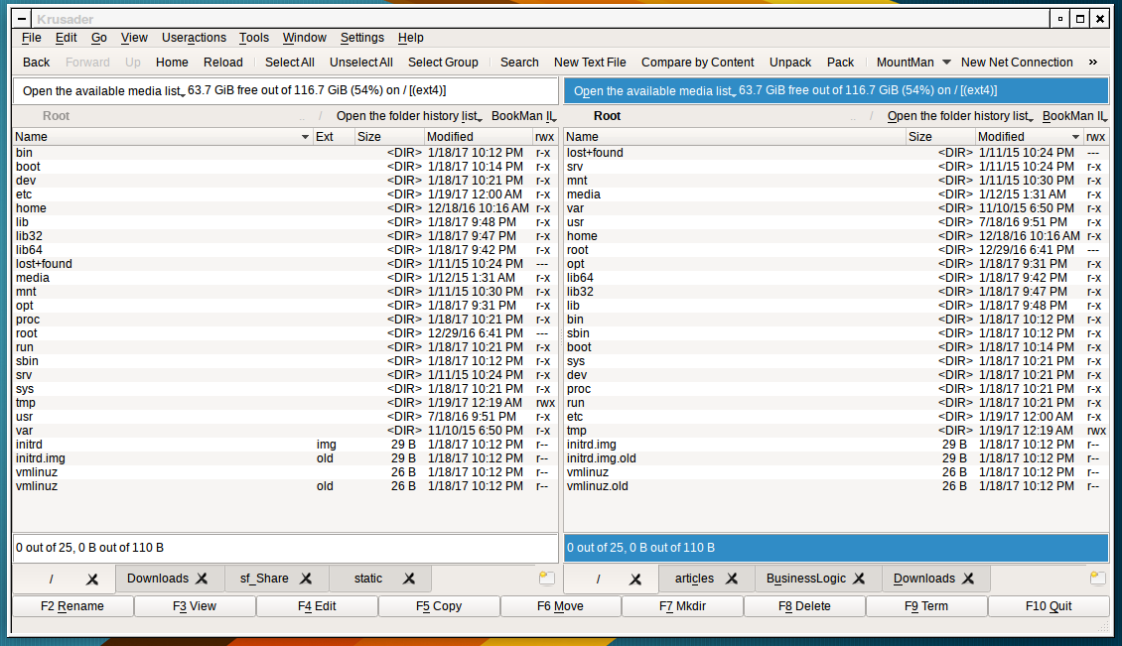Open the available media list in right panel

[x=654, y=91]
